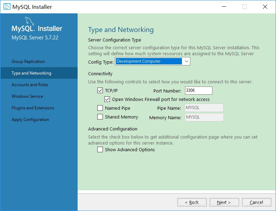Click the Cancel button
The width and height of the screenshot is (276, 211).
click(256, 202)
